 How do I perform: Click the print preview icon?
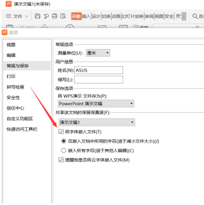[x=63, y=16]
